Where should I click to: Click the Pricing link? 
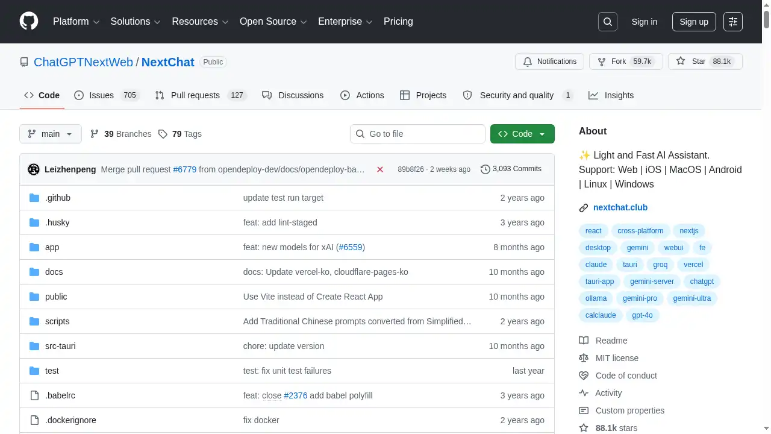coord(398,22)
